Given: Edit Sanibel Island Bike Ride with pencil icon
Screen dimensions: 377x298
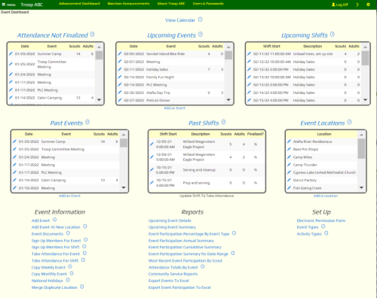Looking at the screenshot, I should click(120, 53).
